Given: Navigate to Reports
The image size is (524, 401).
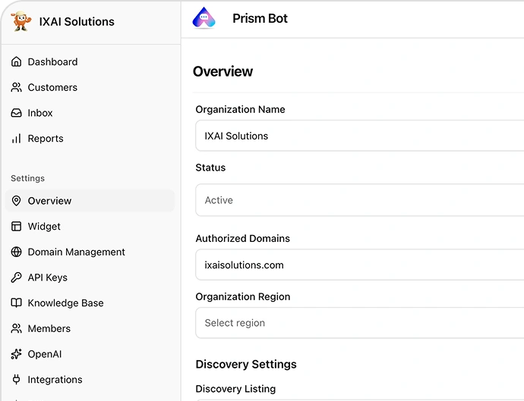Looking at the screenshot, I should coord(90,139).
